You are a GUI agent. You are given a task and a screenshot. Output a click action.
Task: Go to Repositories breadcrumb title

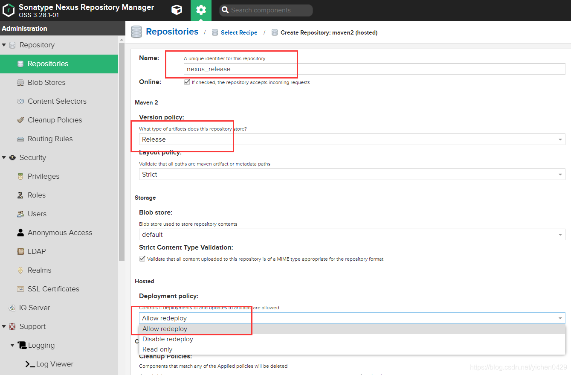click(x=172, y=32)
